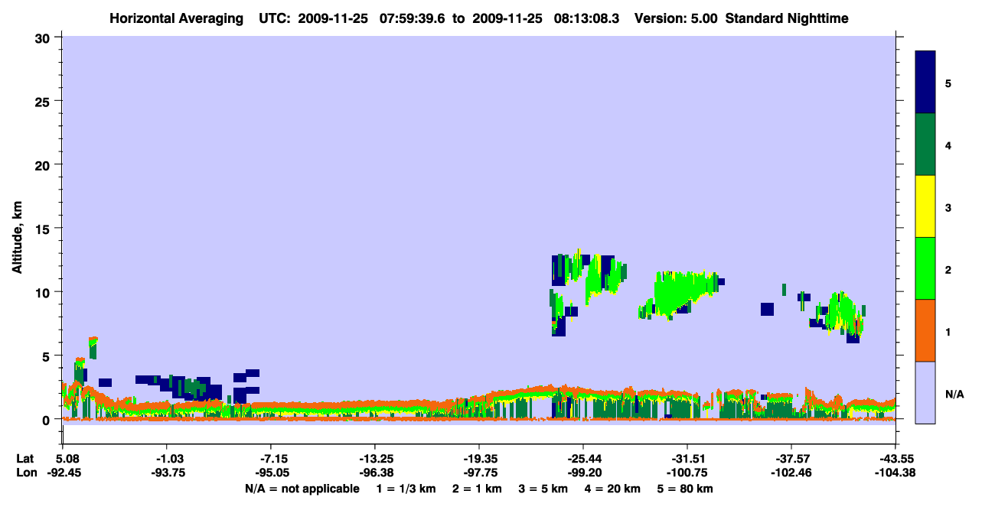Click the lavender N/A colorbar segment
995x510 pixels.
coord(925,392)
